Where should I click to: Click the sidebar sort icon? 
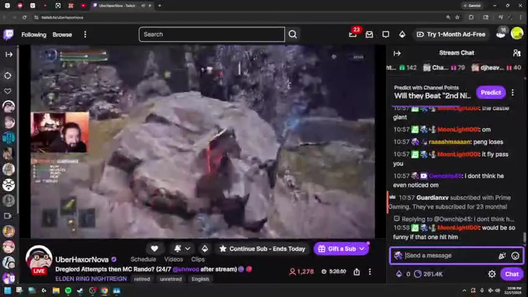click(x=8, y=75)
